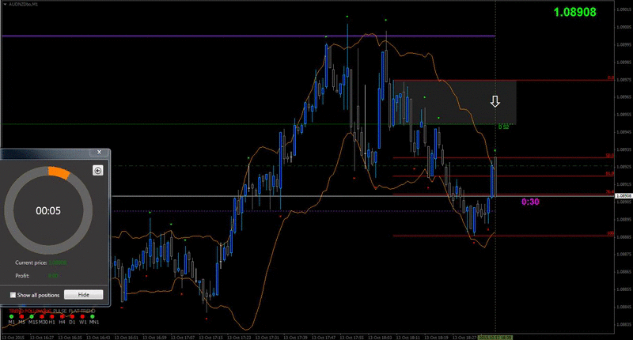This screenshot has width=633, height=340.
Task: Click the Fibonacci 50.0 level label
Action: [609, 155]
